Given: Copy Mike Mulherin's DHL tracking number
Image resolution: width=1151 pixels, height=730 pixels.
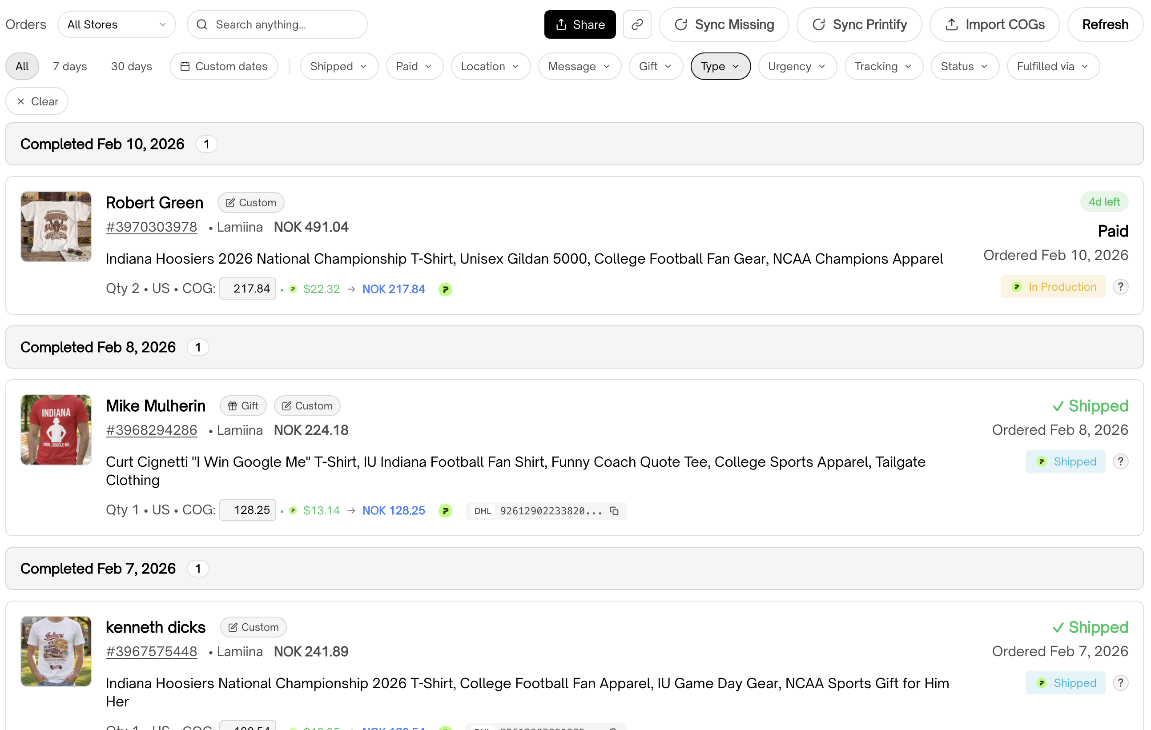Looking at the screenshot, I should (614, 511).
